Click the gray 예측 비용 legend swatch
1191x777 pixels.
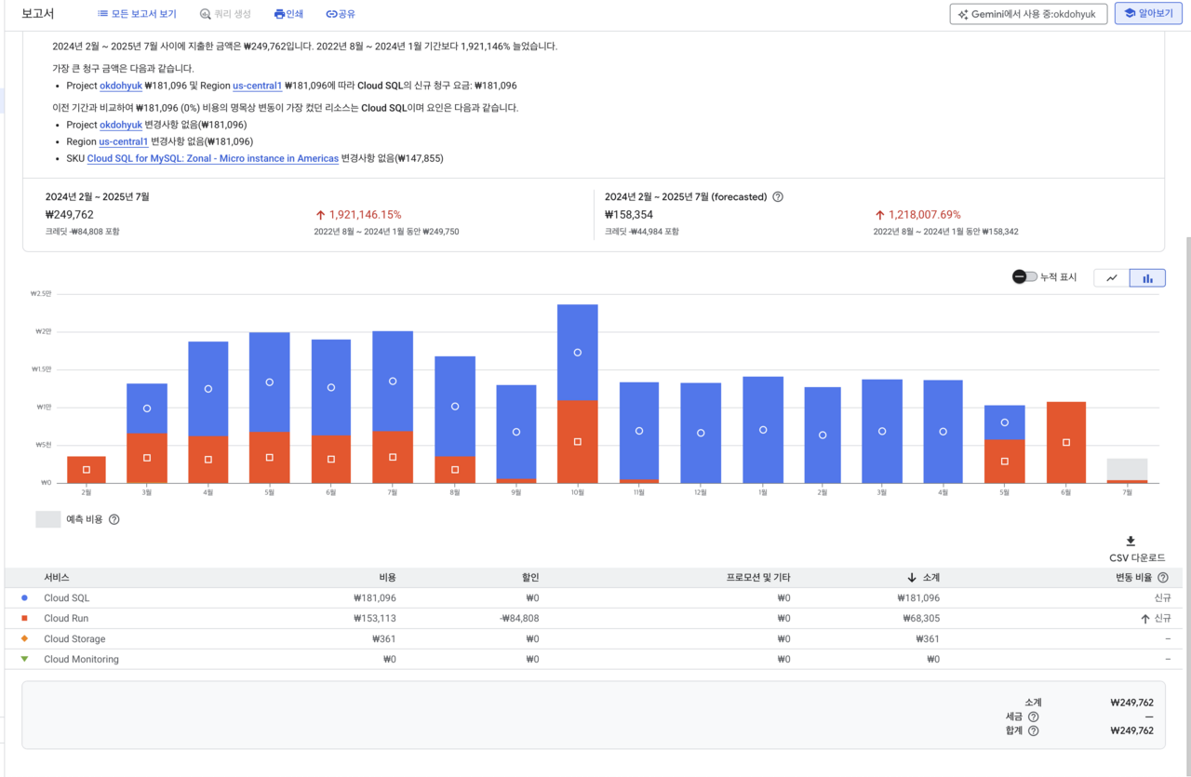point(48,519)
